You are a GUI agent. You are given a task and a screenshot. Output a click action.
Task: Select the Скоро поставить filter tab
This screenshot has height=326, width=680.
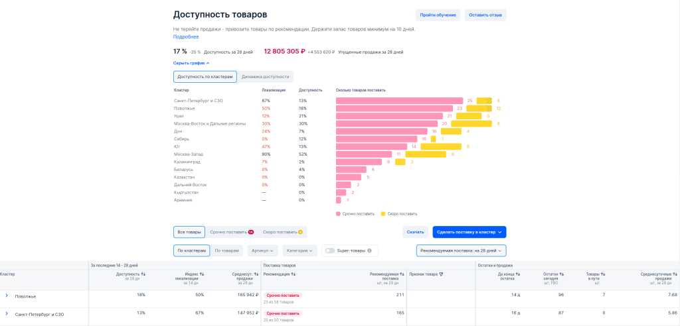(282, 232)
